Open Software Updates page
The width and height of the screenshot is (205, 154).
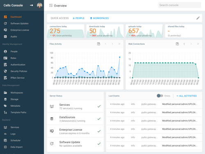click(19, 23)
